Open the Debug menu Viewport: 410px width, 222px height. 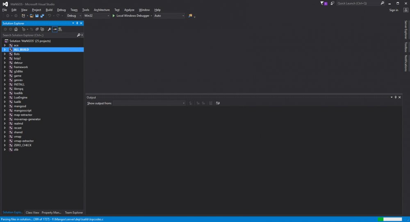(61, 10)
